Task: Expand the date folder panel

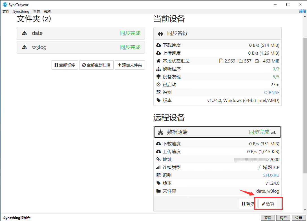Action: 81,33
